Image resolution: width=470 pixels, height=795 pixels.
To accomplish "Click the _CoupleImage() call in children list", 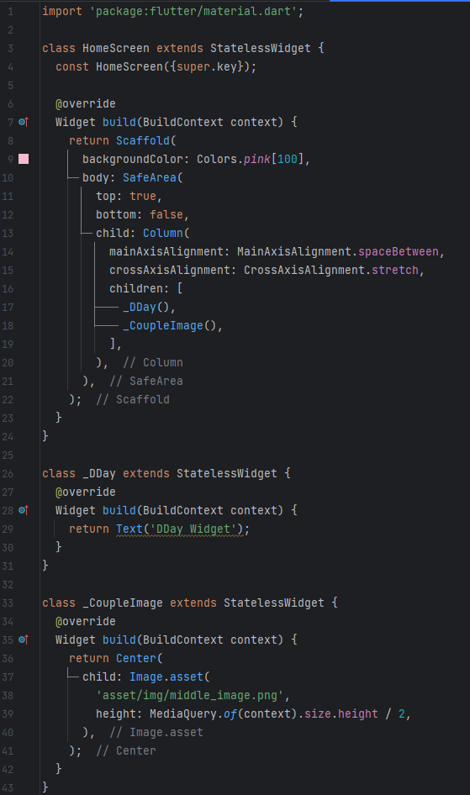I will coord(169,325).
